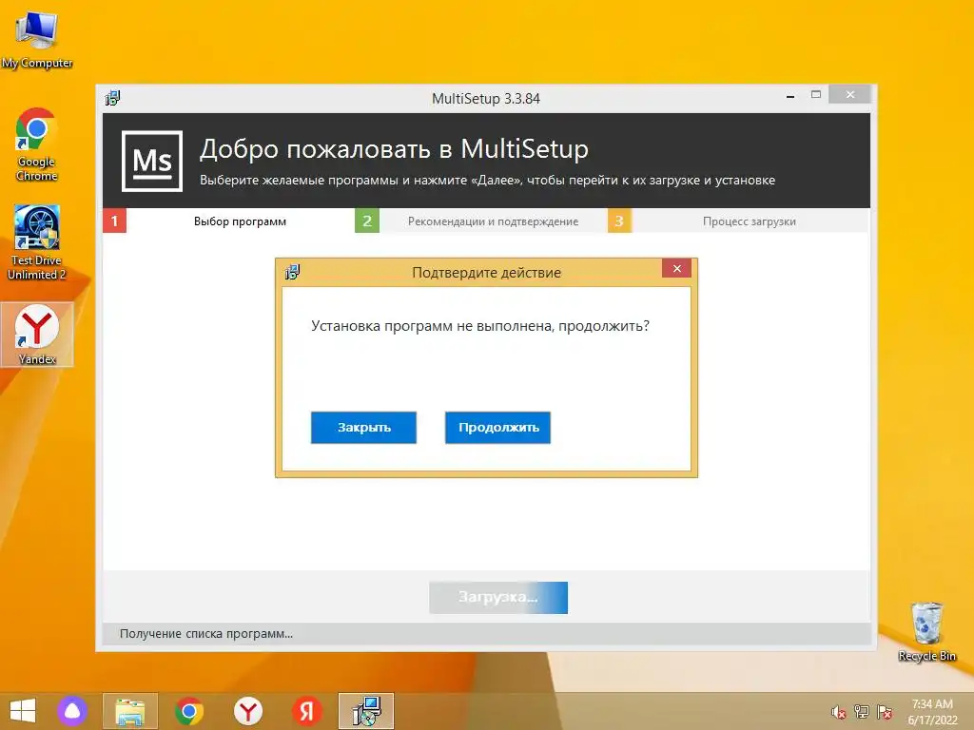This screenshot has height=730, width=974.
Task: Open the purple Alice assistant taskbar icon
Action: [72, 711]
